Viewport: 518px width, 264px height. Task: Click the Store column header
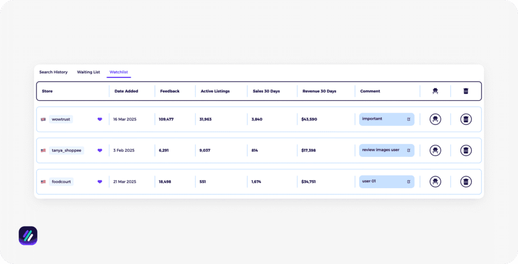(47, 91)
